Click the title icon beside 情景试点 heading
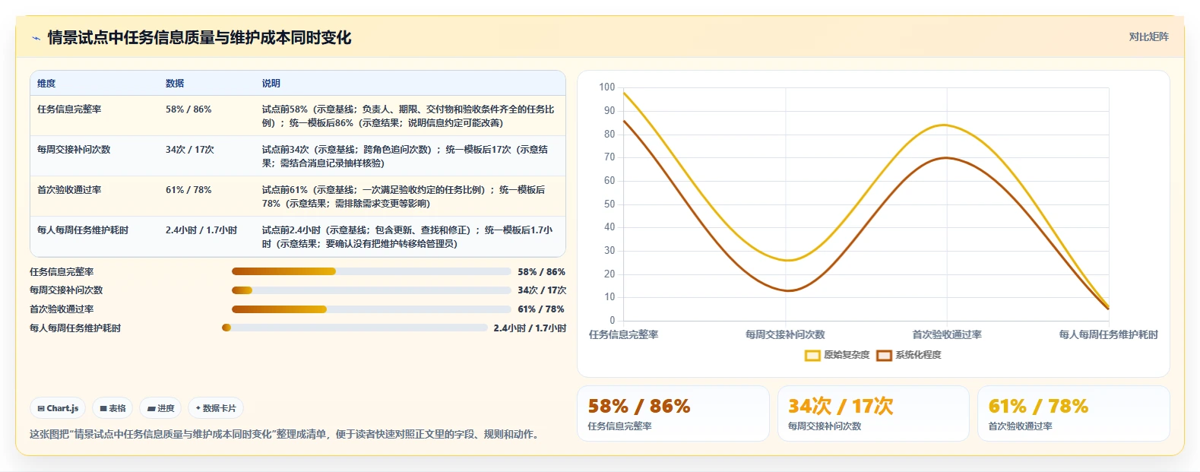Image resolution: width=1200 pixels, height=472 pixels. [x=36, y=38]
